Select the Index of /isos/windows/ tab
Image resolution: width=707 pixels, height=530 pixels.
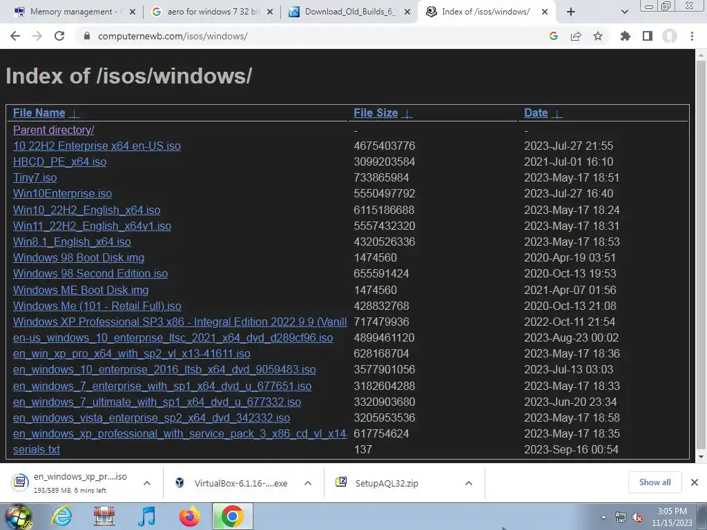point(485,12)
